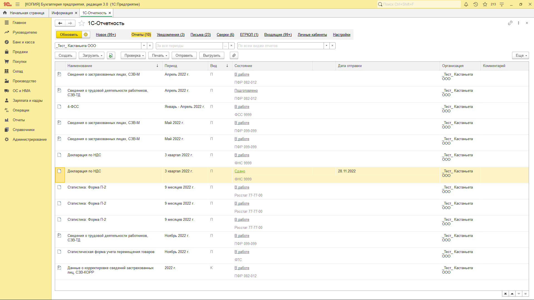Clear report types filter
This screenshot has height=300, width=534.
[333, 46]
